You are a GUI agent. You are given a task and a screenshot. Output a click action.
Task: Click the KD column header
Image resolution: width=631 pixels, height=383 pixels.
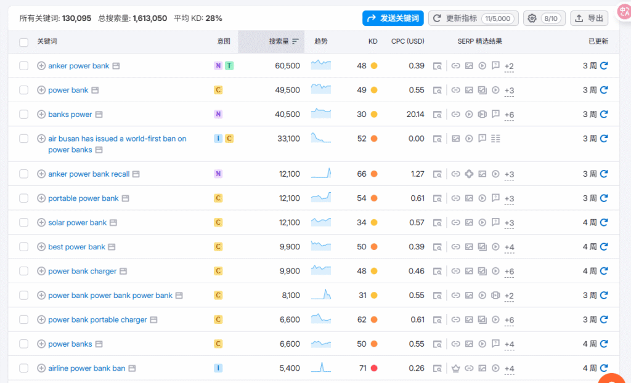[373, 41]
